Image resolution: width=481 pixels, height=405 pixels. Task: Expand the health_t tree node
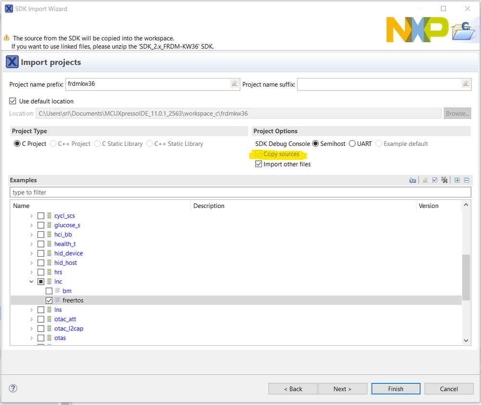coord(31,244)
